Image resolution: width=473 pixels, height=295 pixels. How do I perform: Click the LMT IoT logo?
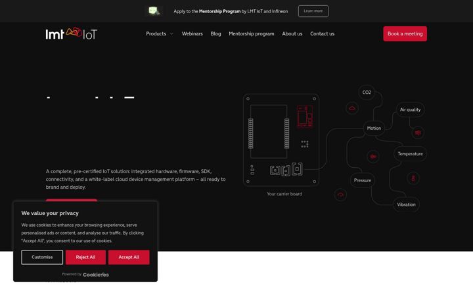tap(72, 33)
